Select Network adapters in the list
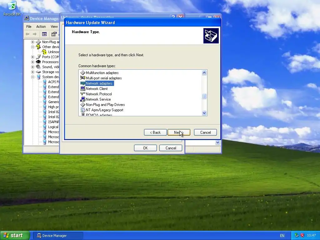The image size is (320, 240). (x=99, y=83)
